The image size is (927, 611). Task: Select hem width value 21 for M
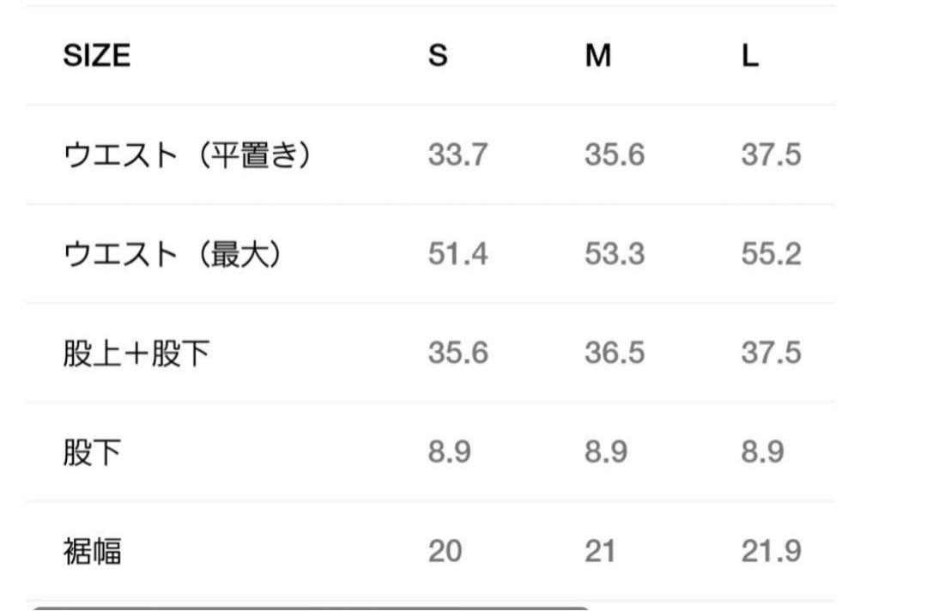(x=600, y=551)
